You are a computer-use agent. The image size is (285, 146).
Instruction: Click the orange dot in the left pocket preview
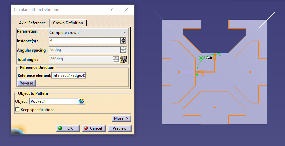tap(179, 72)
